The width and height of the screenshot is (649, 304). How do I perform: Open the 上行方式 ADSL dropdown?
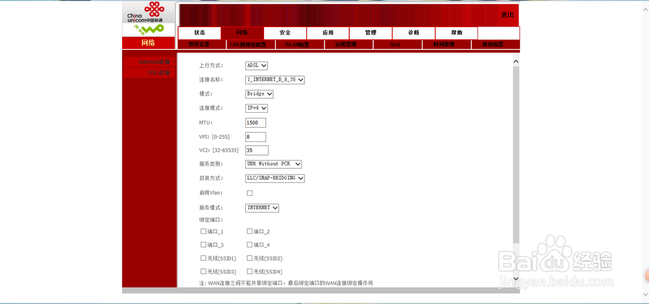click(x=256, y=65)
